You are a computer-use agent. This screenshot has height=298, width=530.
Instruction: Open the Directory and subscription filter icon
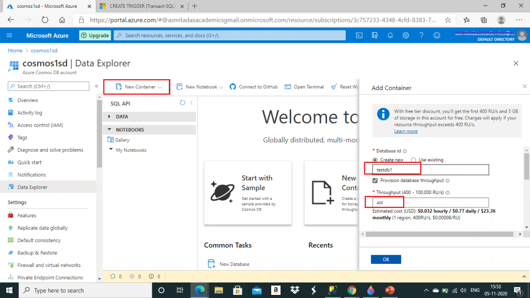coord(375,36)
